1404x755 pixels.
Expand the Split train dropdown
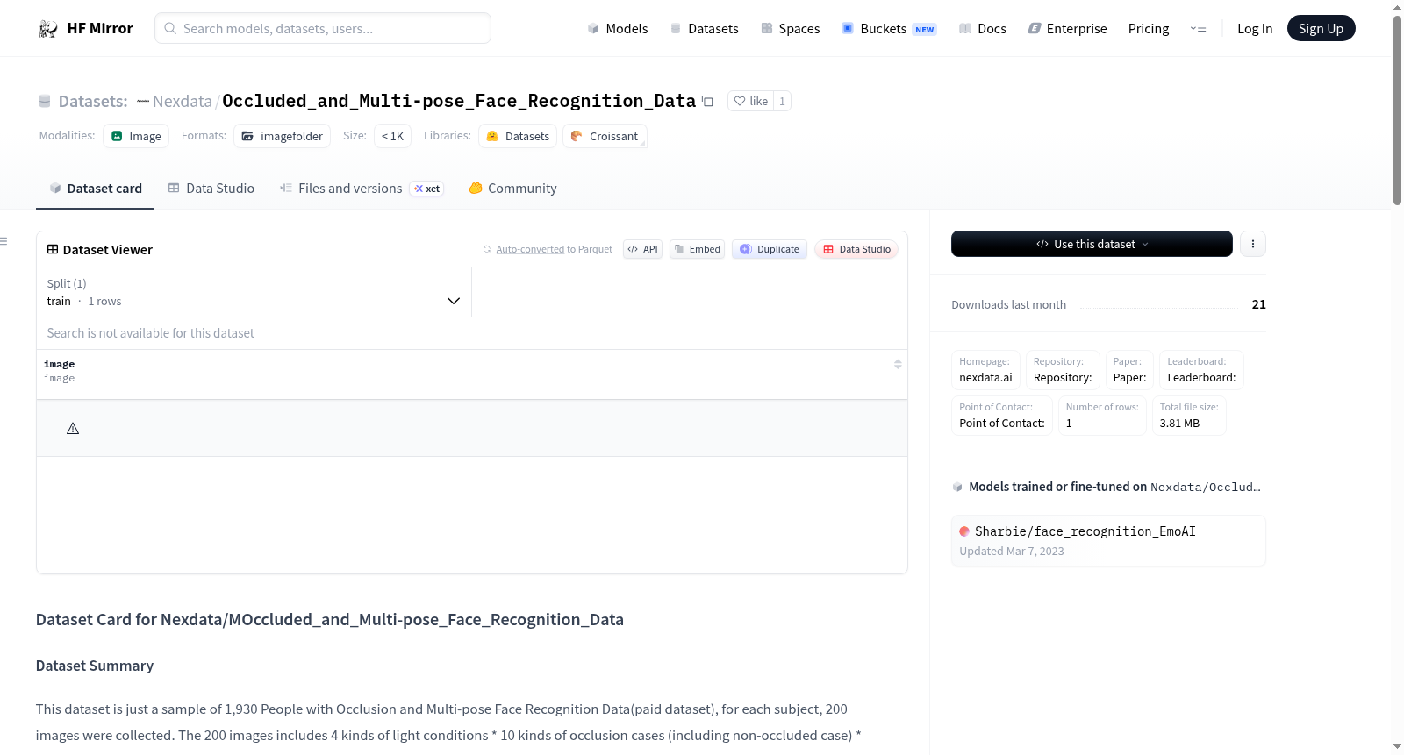pos(254,292)
